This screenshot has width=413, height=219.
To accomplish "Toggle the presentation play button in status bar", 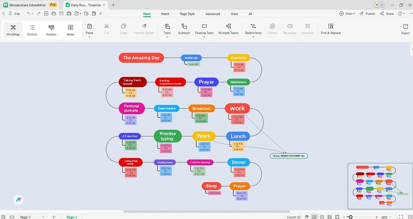I will click(322, 217).
